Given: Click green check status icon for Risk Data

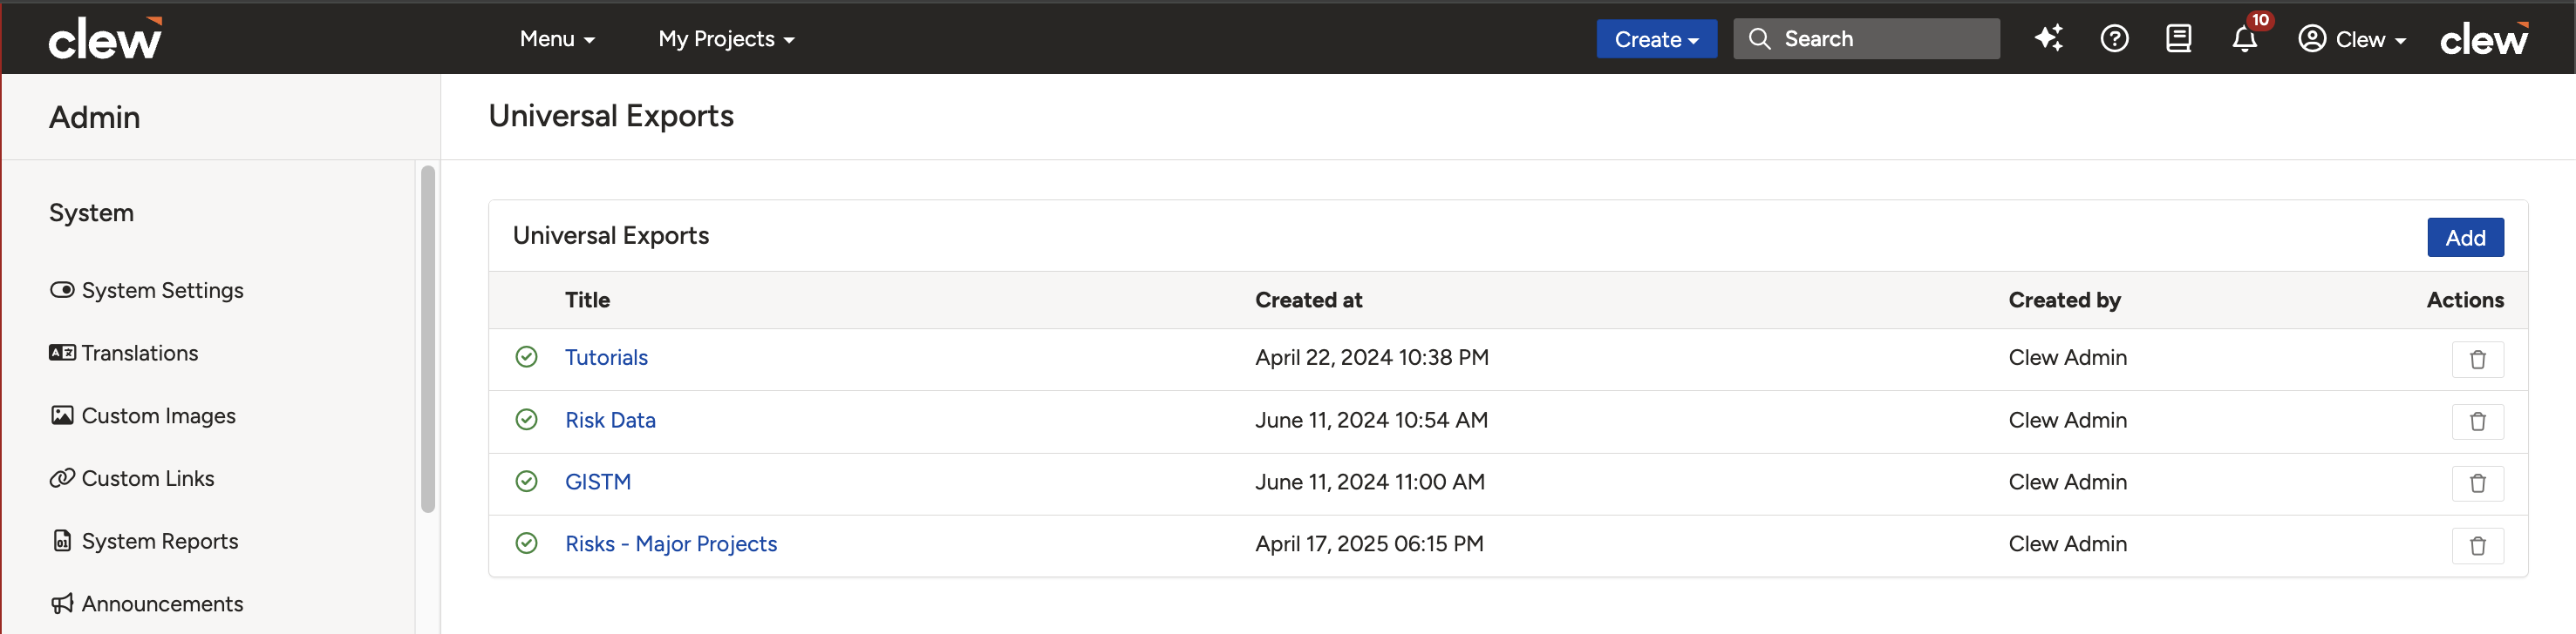Looking at the screenshot, I should click(x=526, y=420).
